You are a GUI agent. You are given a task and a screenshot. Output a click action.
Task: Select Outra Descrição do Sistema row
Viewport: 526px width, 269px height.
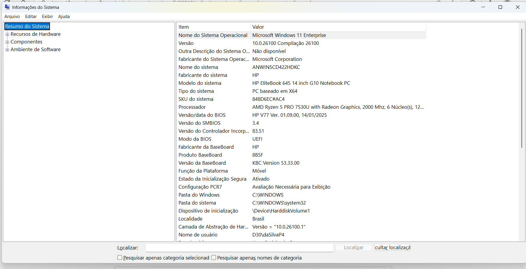pyautogui.click(x=302, y=51)
